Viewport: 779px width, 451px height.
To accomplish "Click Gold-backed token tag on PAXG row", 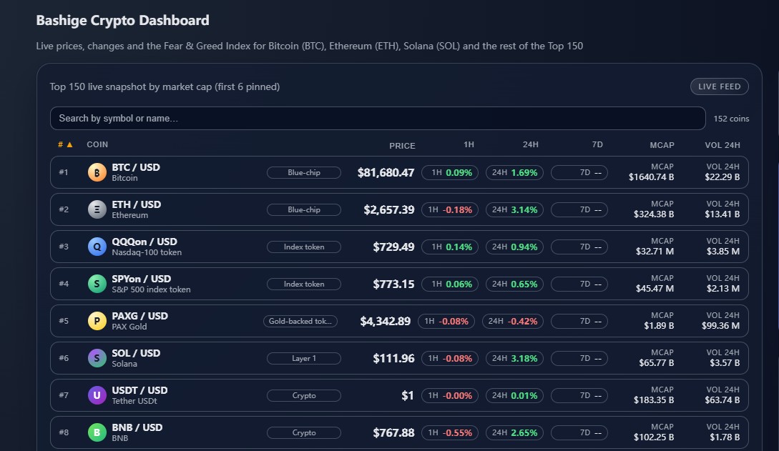I will (x=300, y=322).
